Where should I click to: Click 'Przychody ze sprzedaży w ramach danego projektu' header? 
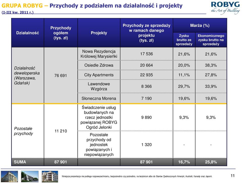(x=146, y=33)
